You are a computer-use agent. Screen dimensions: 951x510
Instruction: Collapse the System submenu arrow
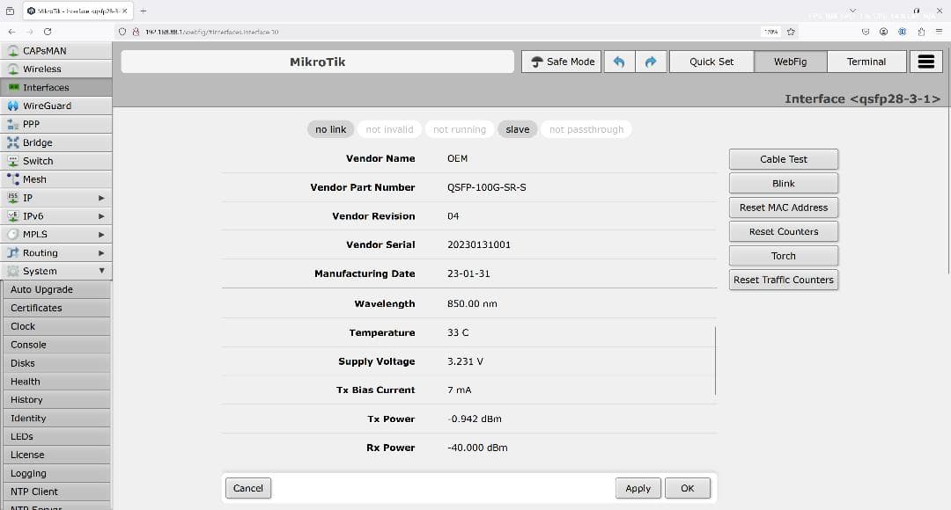(101, 272)
